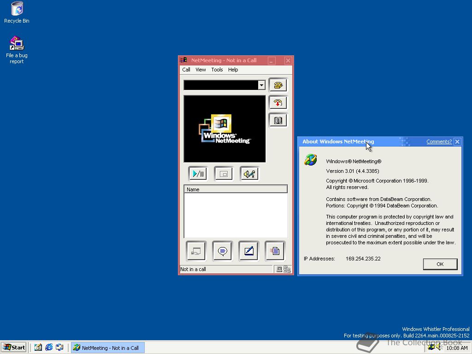Click the End Call hang-up icon
Image resolution: width=472 pixels, height=354 pixels.
pos(278,103)
